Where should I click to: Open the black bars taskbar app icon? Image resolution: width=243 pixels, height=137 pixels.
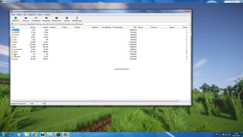43,134
